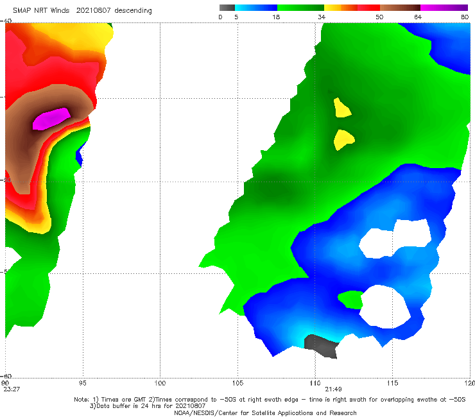Click the longitude label '95'
This screenshot has height=417, width=475.
point(83,383)
